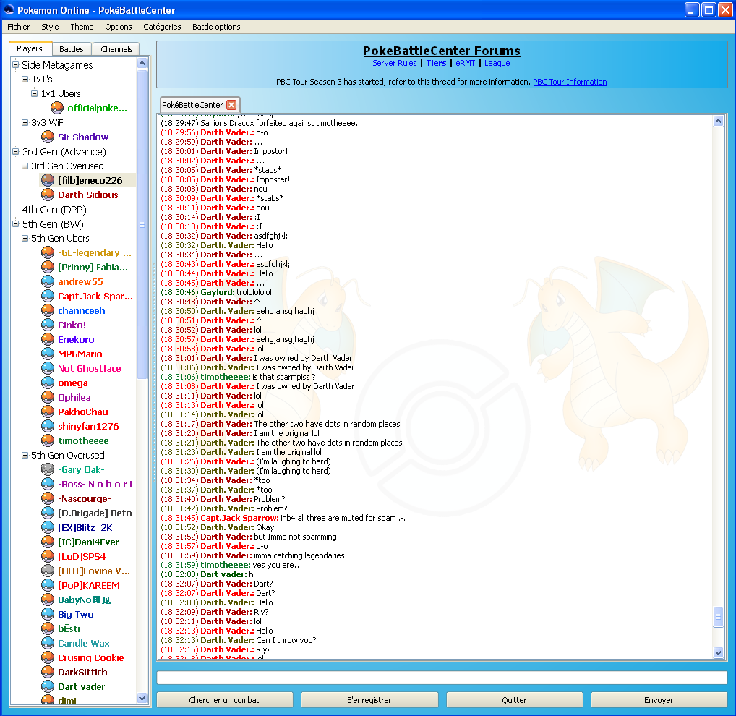Focus the chat message input field
Viewport: 736px width, 716px height.
coord(442,678)
